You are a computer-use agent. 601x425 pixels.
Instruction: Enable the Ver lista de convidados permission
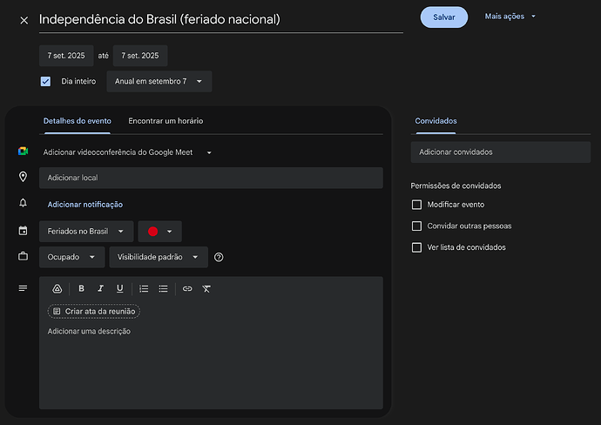[x=416, y=247]
